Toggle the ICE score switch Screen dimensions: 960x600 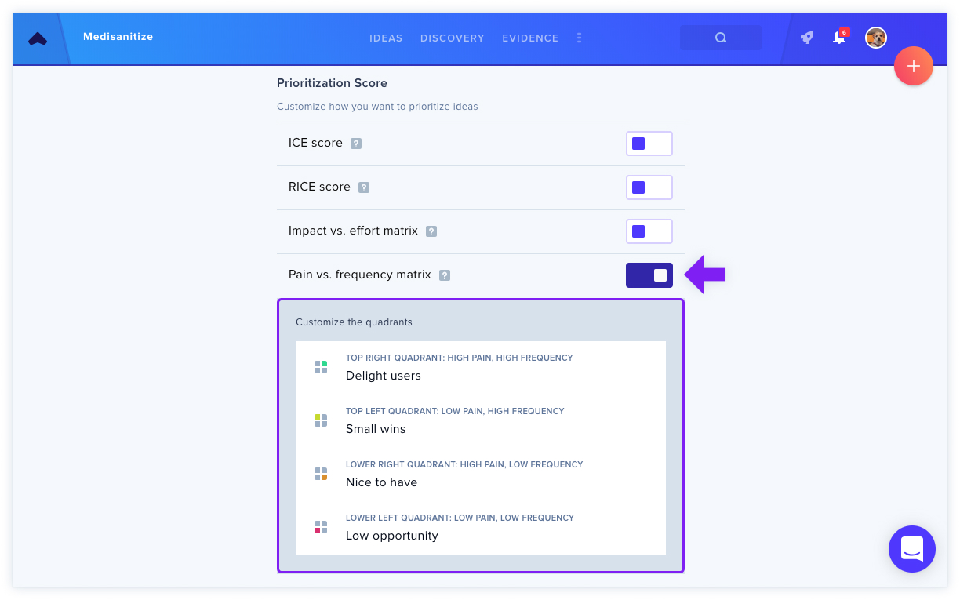(x=649, y=144)
